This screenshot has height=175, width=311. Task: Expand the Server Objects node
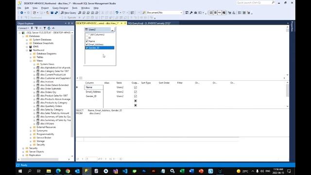tap(23, 152)
